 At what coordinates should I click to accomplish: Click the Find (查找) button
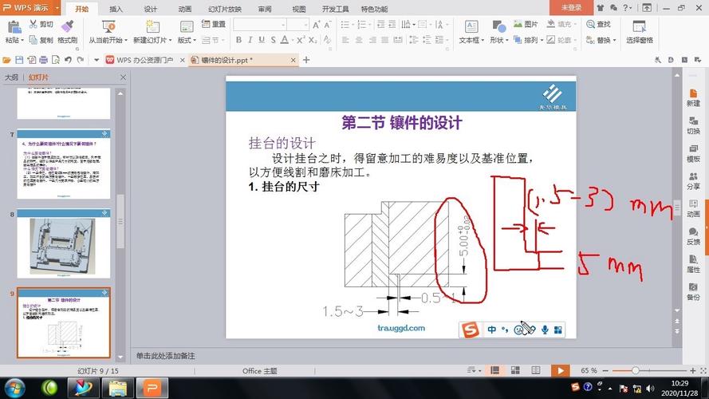tap(599, 24)
